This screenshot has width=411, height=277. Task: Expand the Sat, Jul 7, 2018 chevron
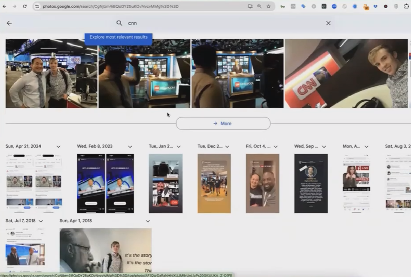pos(41,221)
